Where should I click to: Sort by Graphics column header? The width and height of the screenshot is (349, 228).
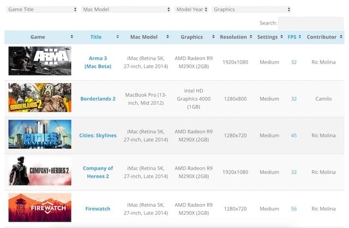[x=191, y=37]
